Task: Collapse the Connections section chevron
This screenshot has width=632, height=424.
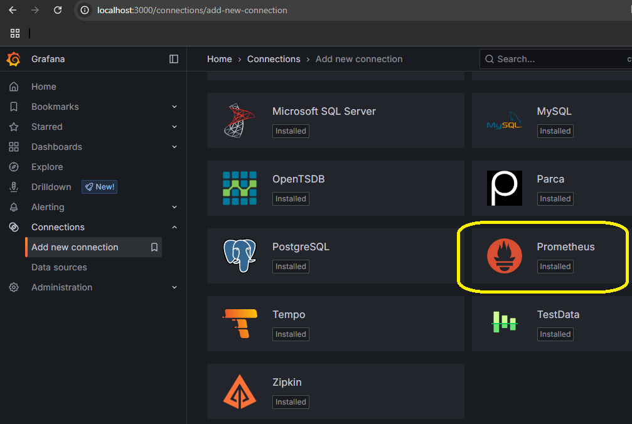Action: (174, 227)
